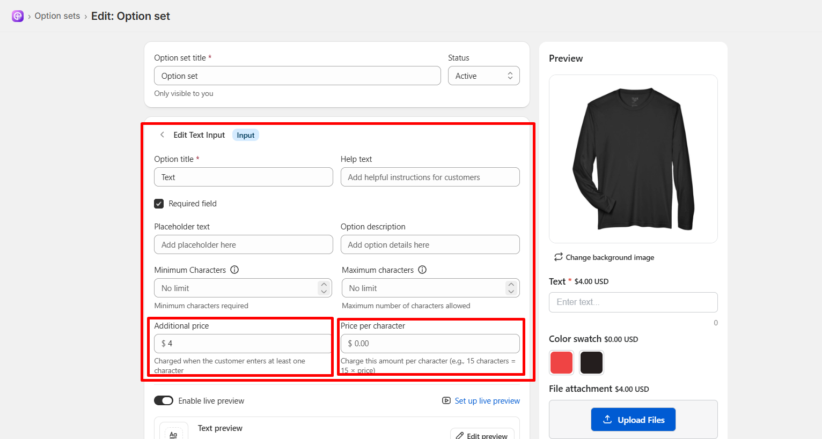
Task: Select the red color swatch
Action: click(x=562, y=362)
